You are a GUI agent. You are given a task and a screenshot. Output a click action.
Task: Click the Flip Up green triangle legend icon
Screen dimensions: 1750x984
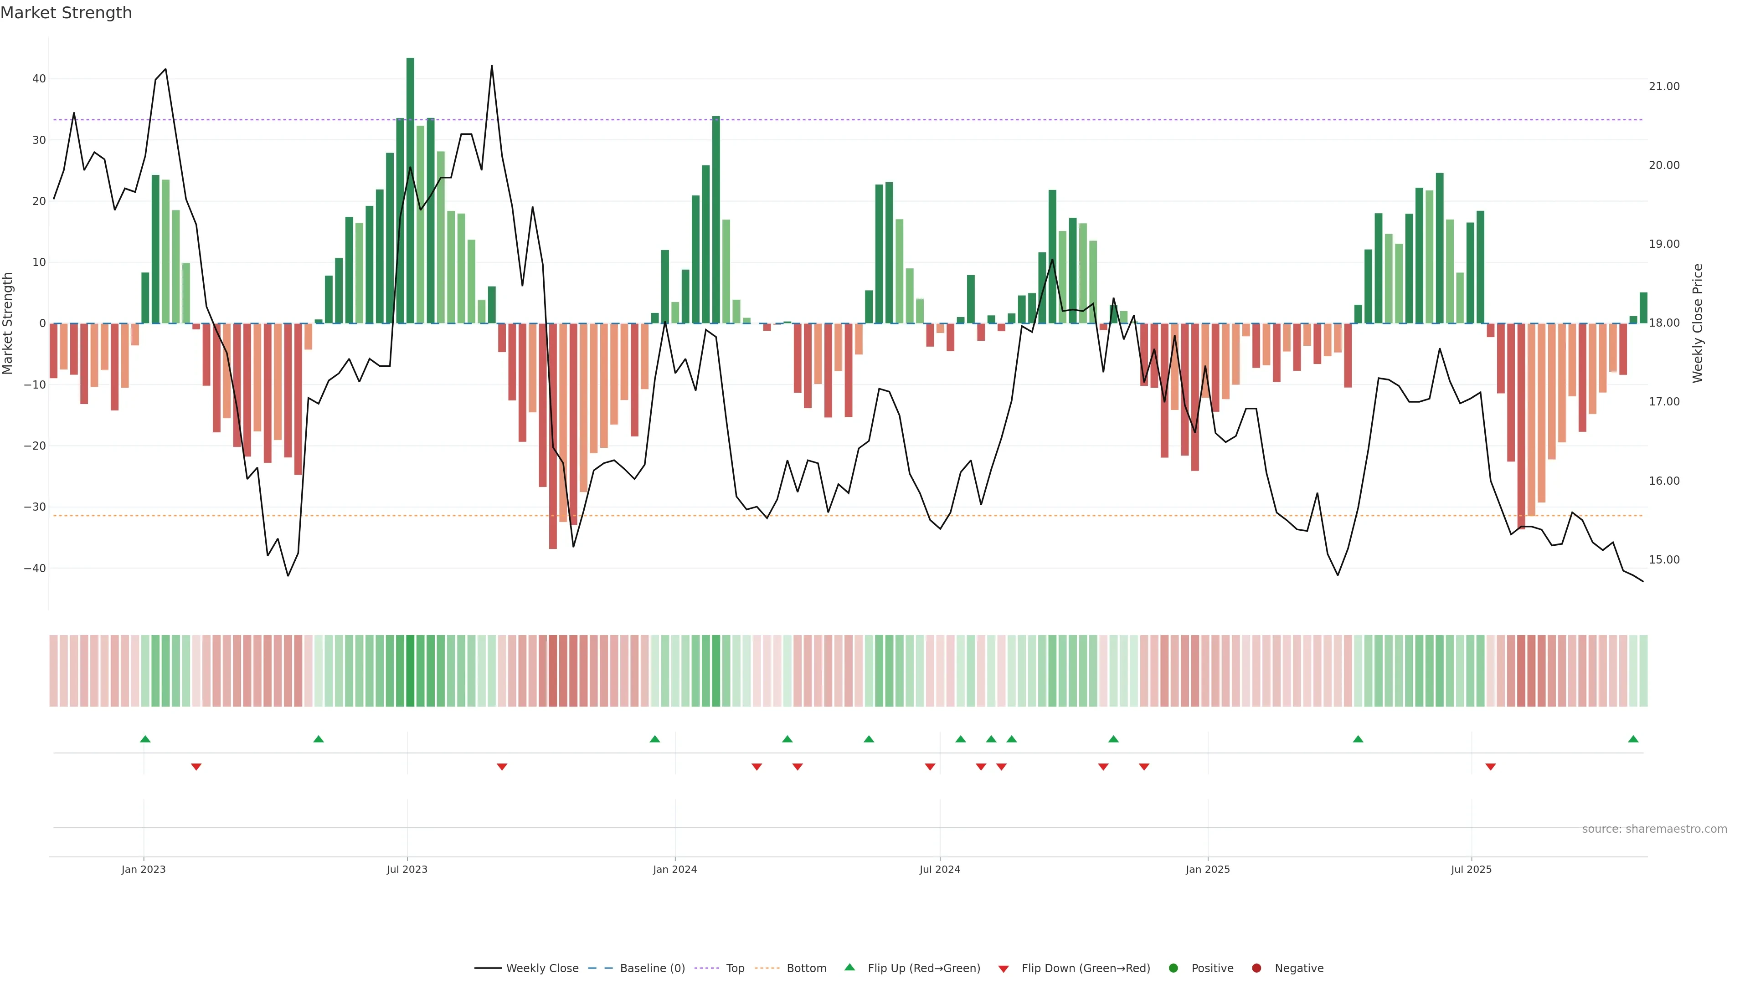point(849,967)
